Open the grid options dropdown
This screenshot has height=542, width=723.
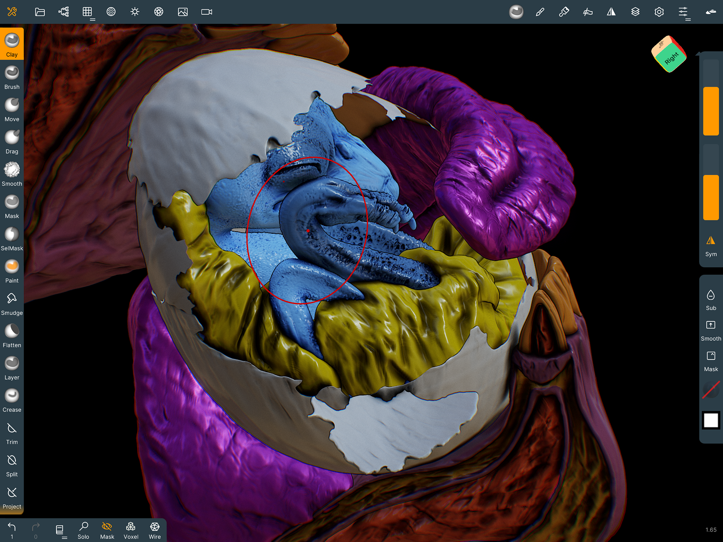coord(88,12)
